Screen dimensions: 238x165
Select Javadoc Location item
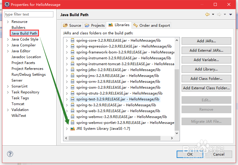tap(26, 57)
